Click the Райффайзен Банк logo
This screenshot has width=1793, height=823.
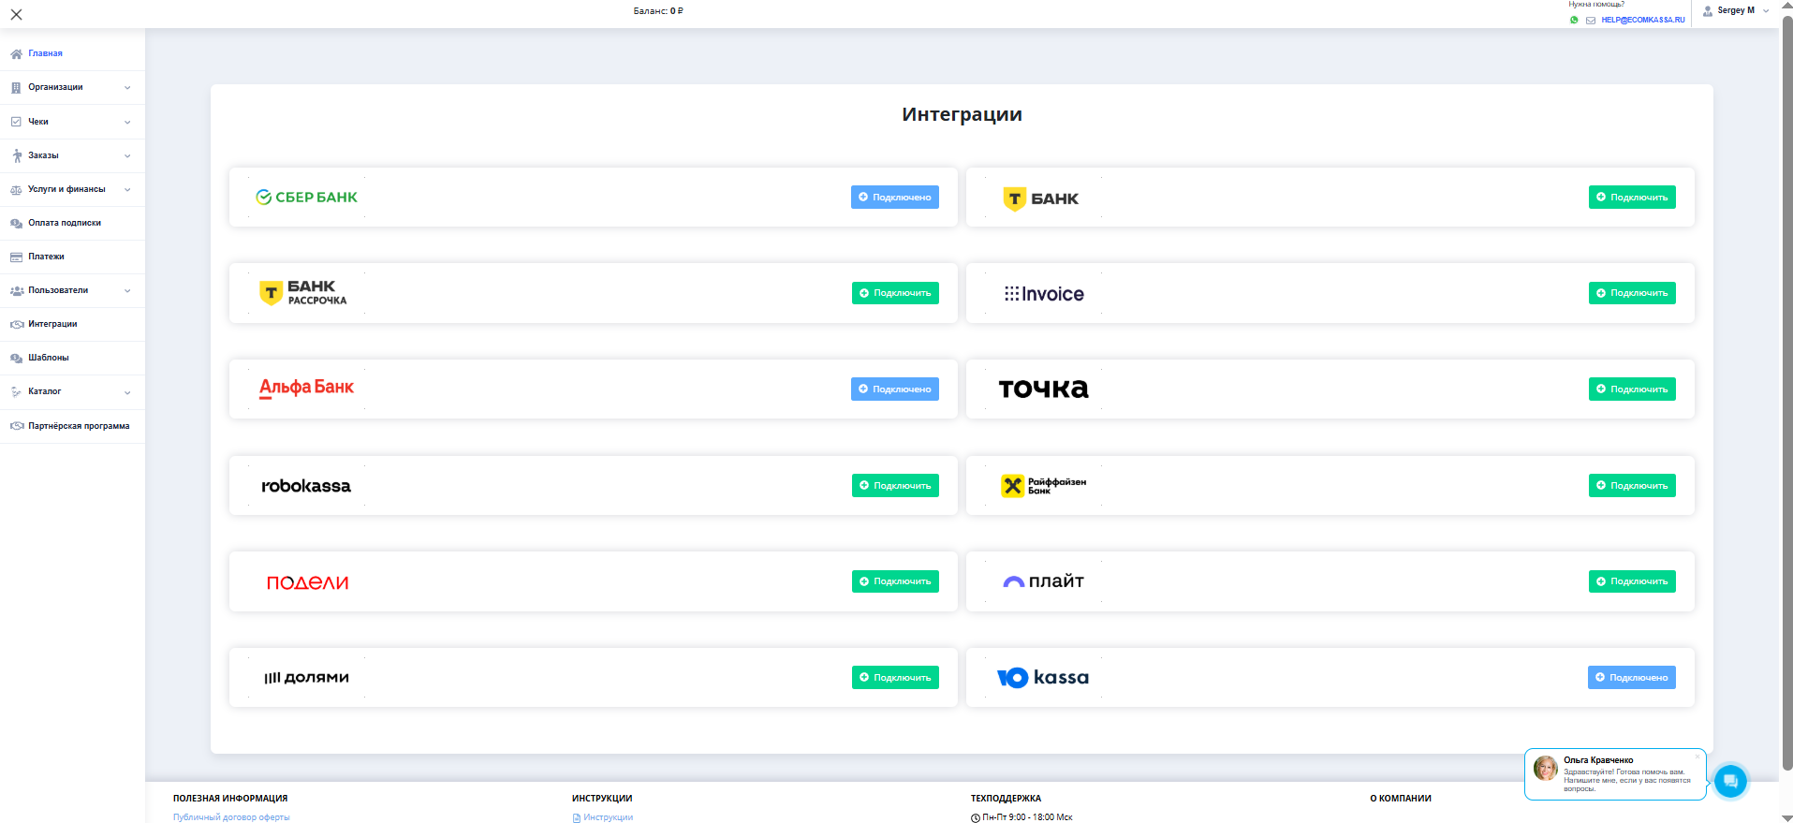[1043, 486]
